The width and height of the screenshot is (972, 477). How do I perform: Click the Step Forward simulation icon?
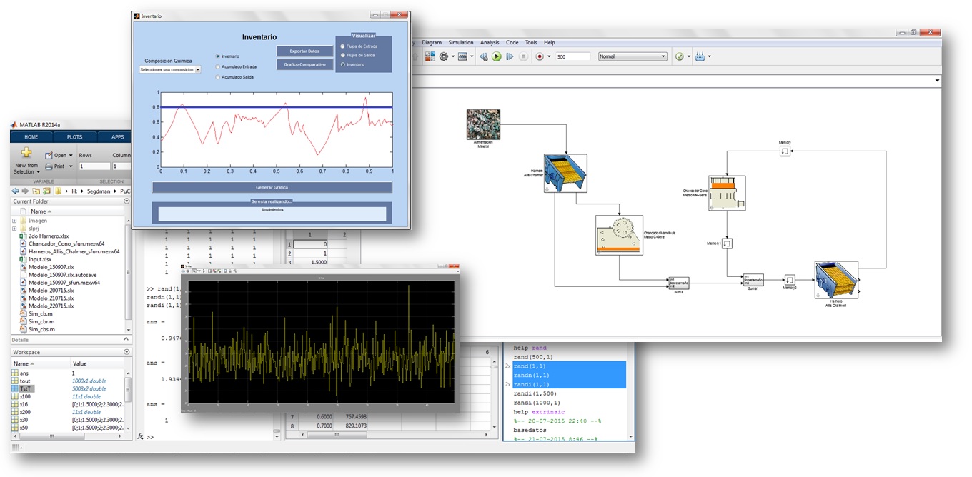click(510, 56)
